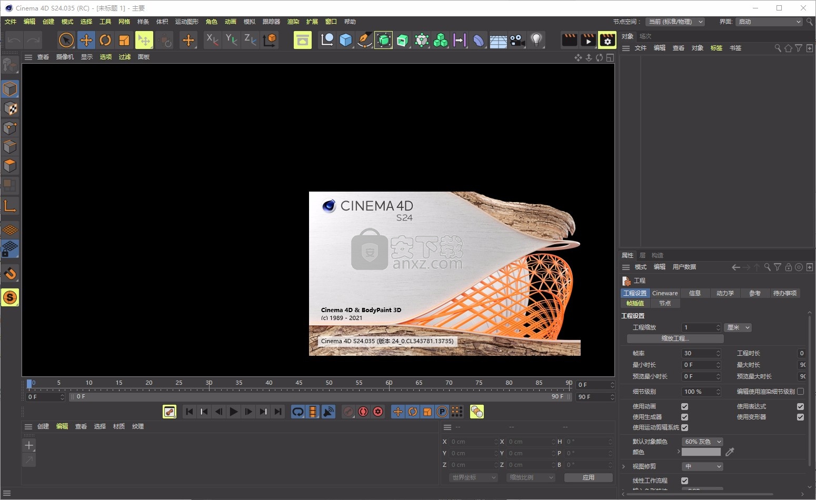Viewport: 816px width, 500px height.
Task: Click the 帧率 input field showing 30
Action: point(701,353)
